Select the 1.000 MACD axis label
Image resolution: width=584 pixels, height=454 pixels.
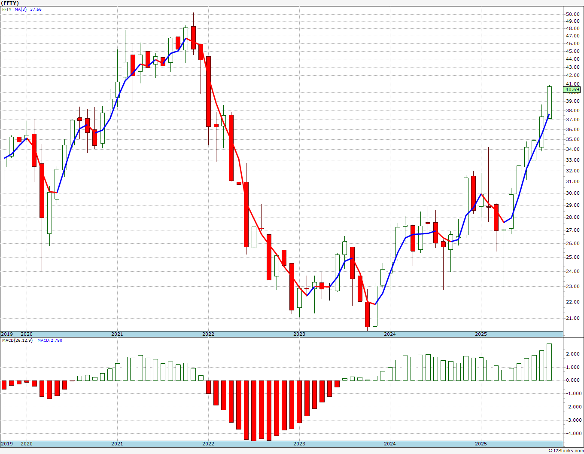(574, 367)
